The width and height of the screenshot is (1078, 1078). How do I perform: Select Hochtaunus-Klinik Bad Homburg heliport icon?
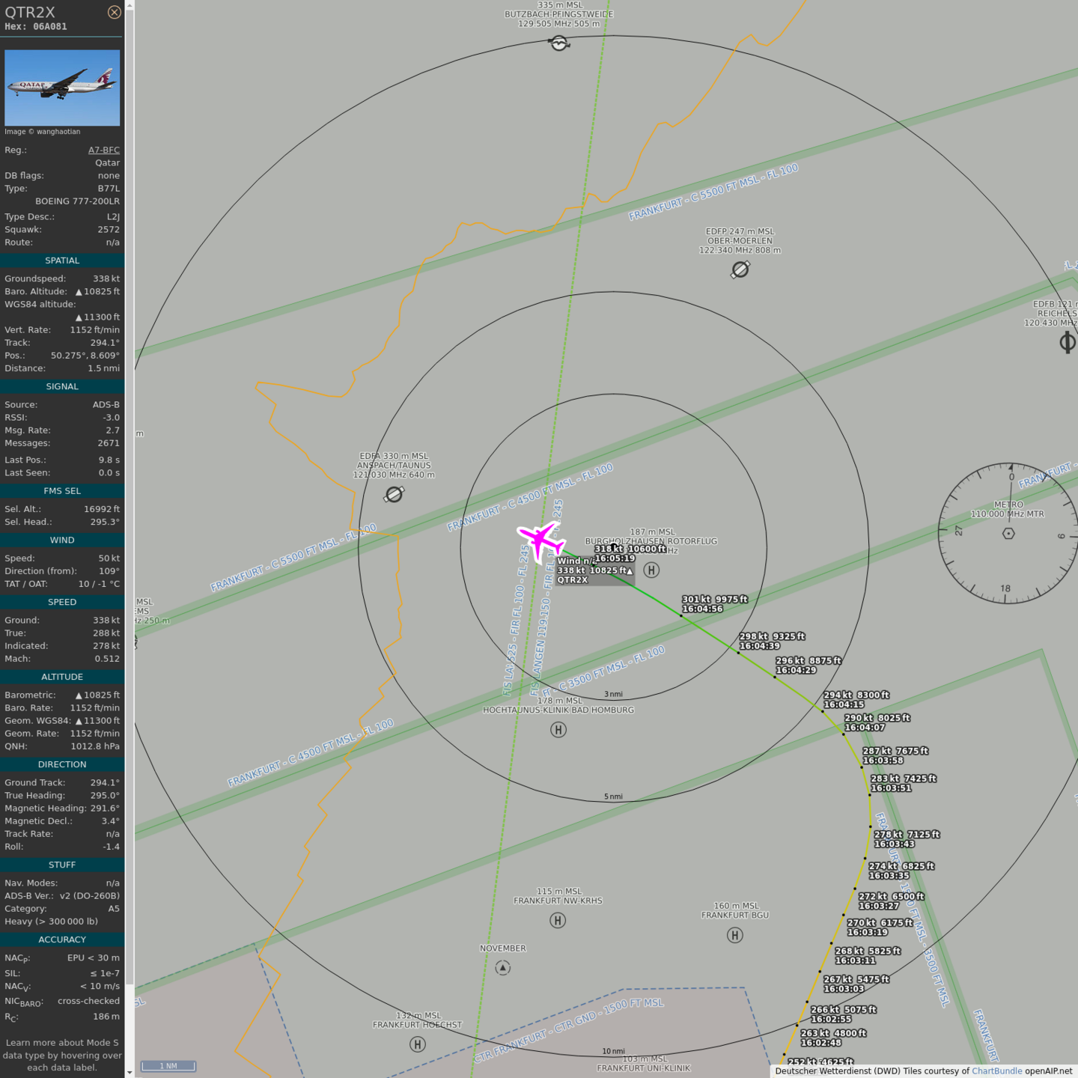[x=558, y=730]
